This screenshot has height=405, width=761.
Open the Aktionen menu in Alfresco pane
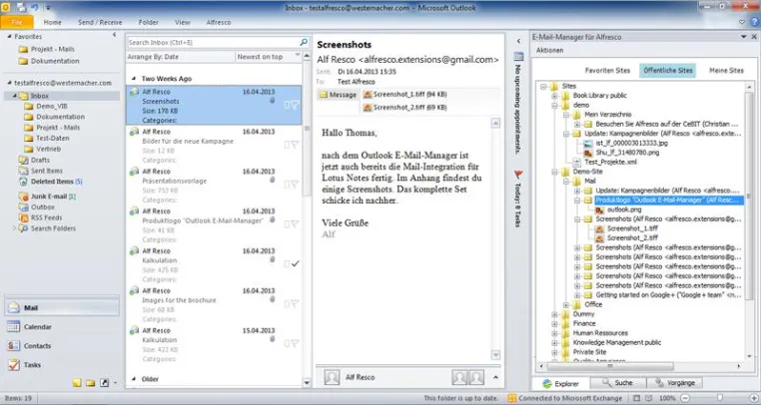tap(550, 51)
